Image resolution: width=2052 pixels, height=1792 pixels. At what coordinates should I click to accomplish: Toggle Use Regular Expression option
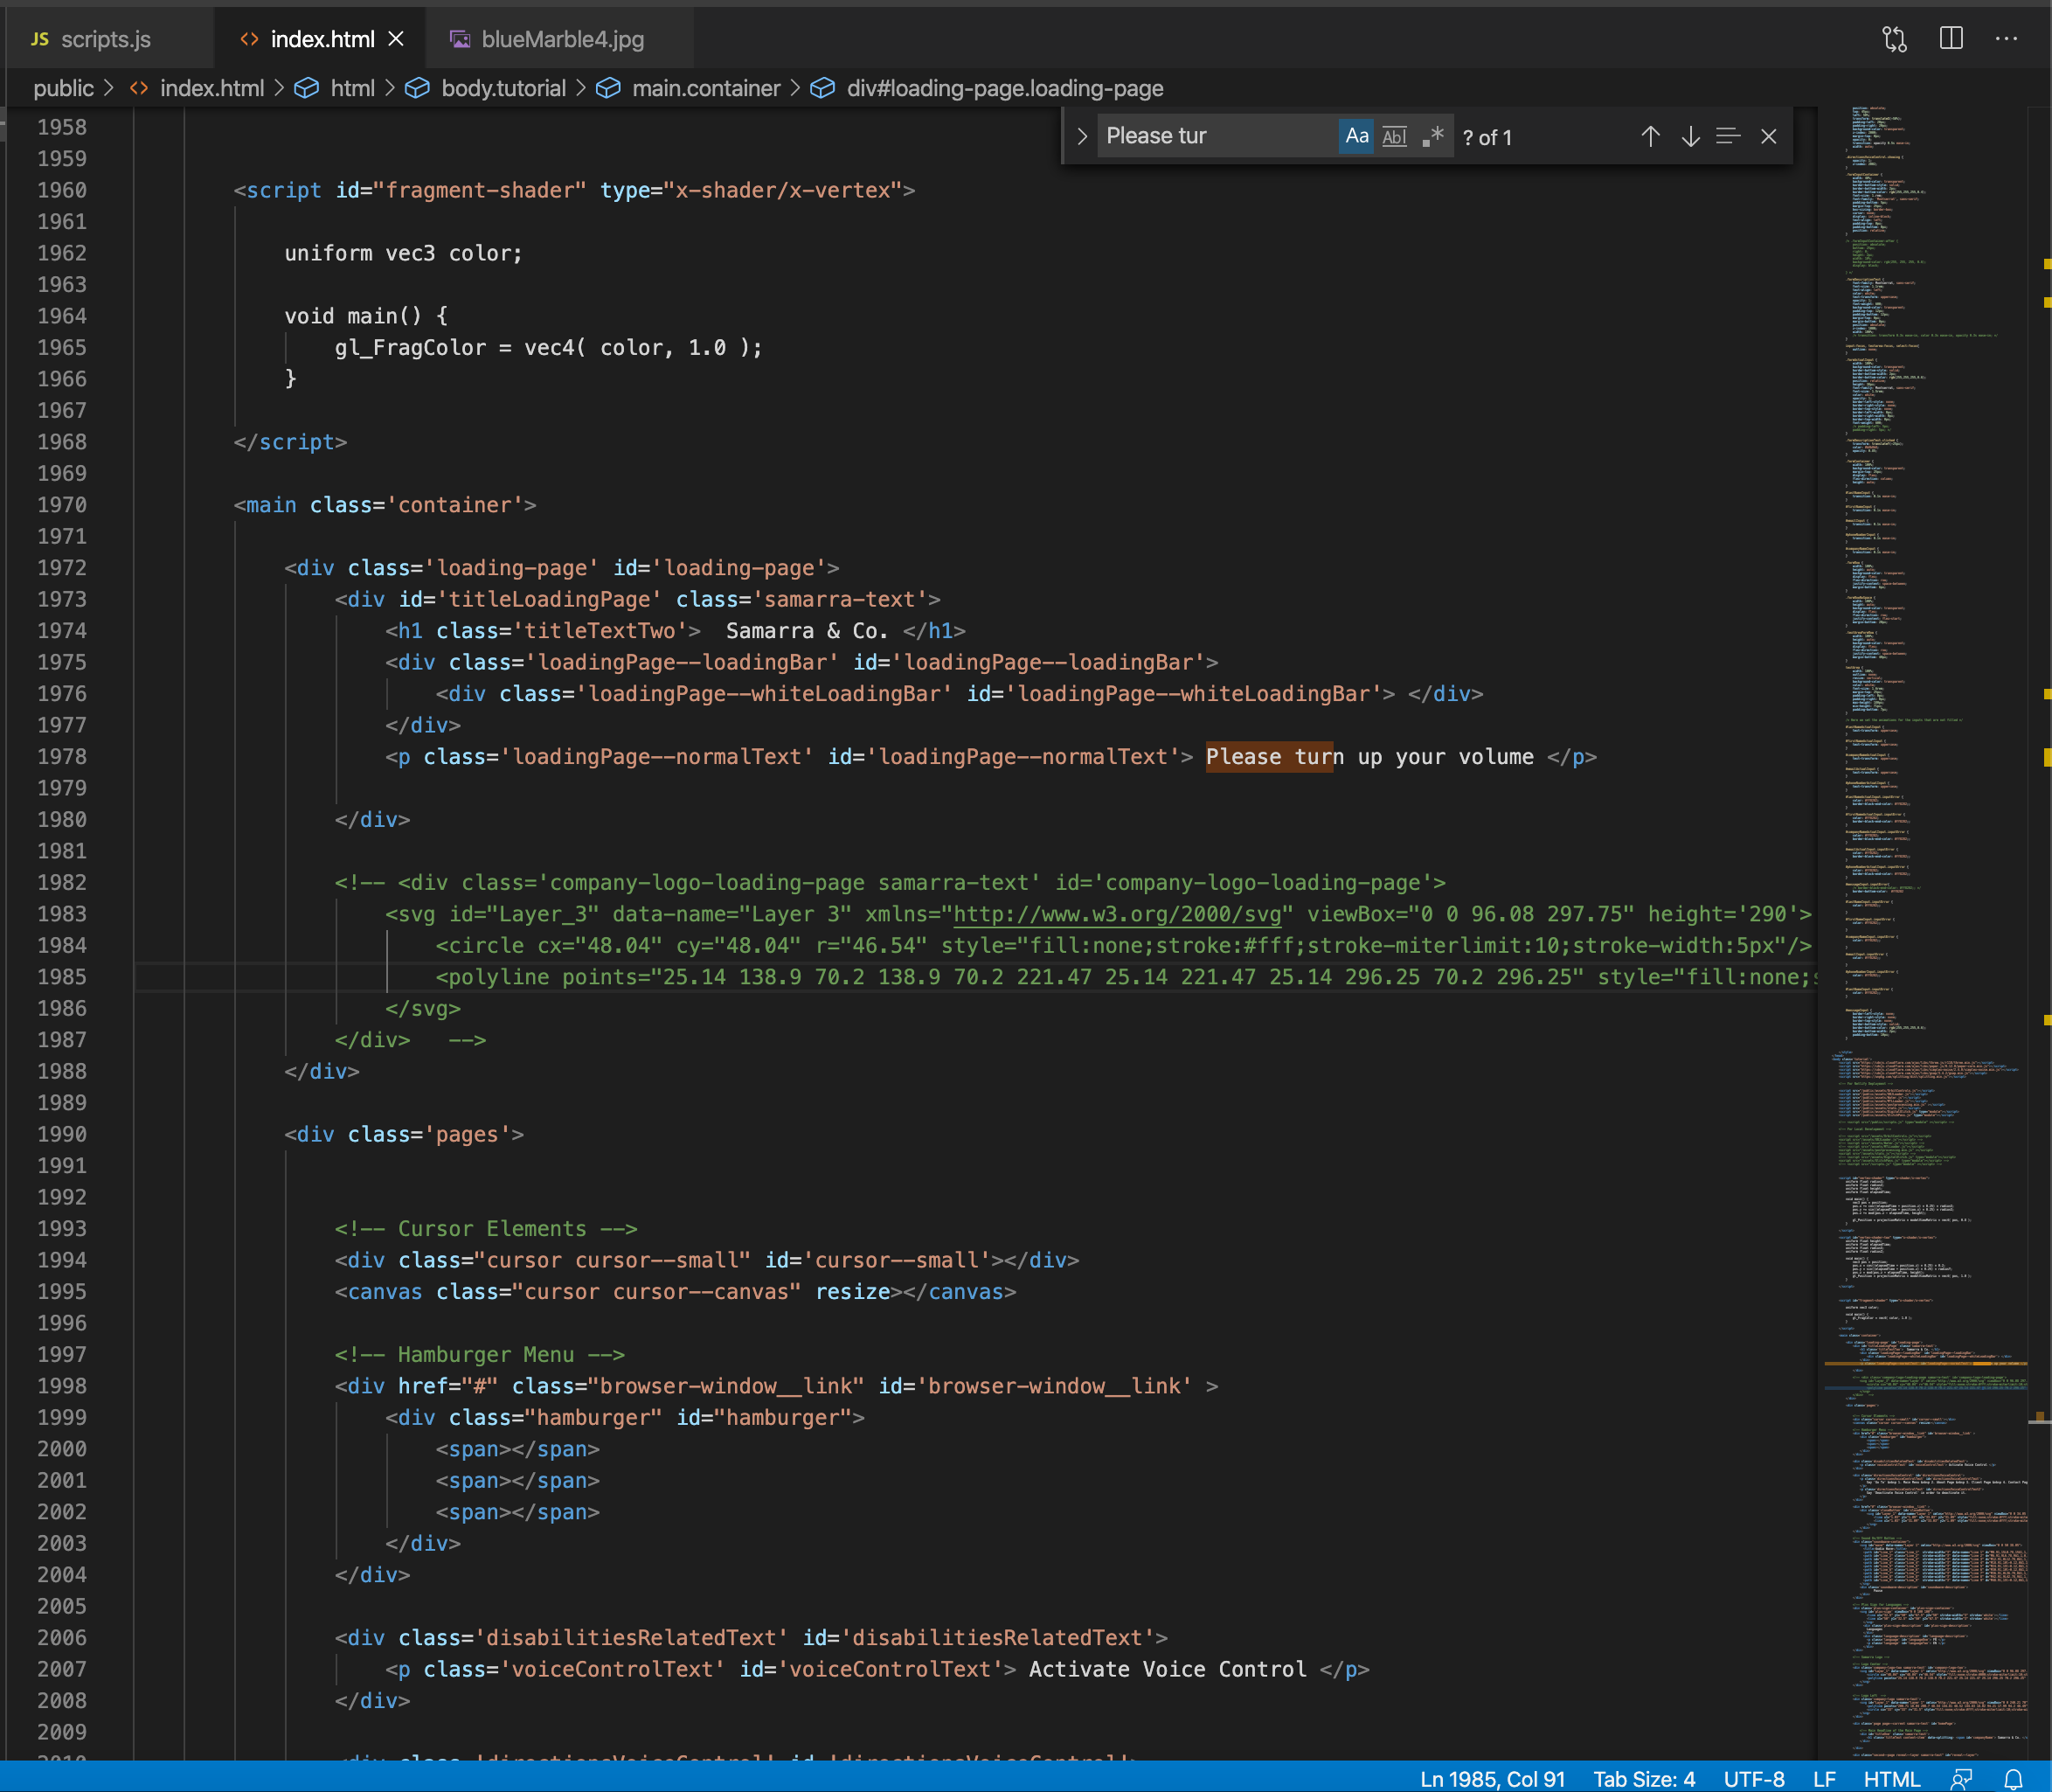1433,136
